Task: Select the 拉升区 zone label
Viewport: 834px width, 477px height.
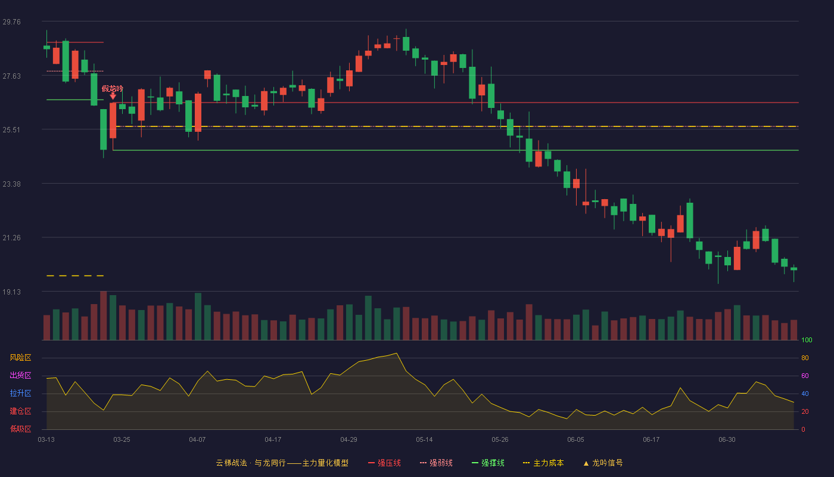Action: click(x=21, y=394)
